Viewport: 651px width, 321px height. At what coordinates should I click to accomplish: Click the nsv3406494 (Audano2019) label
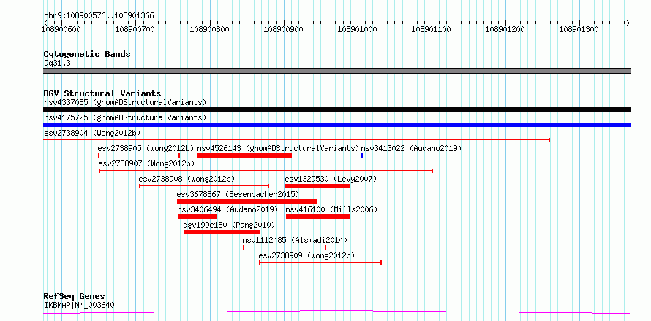(227, 209)
